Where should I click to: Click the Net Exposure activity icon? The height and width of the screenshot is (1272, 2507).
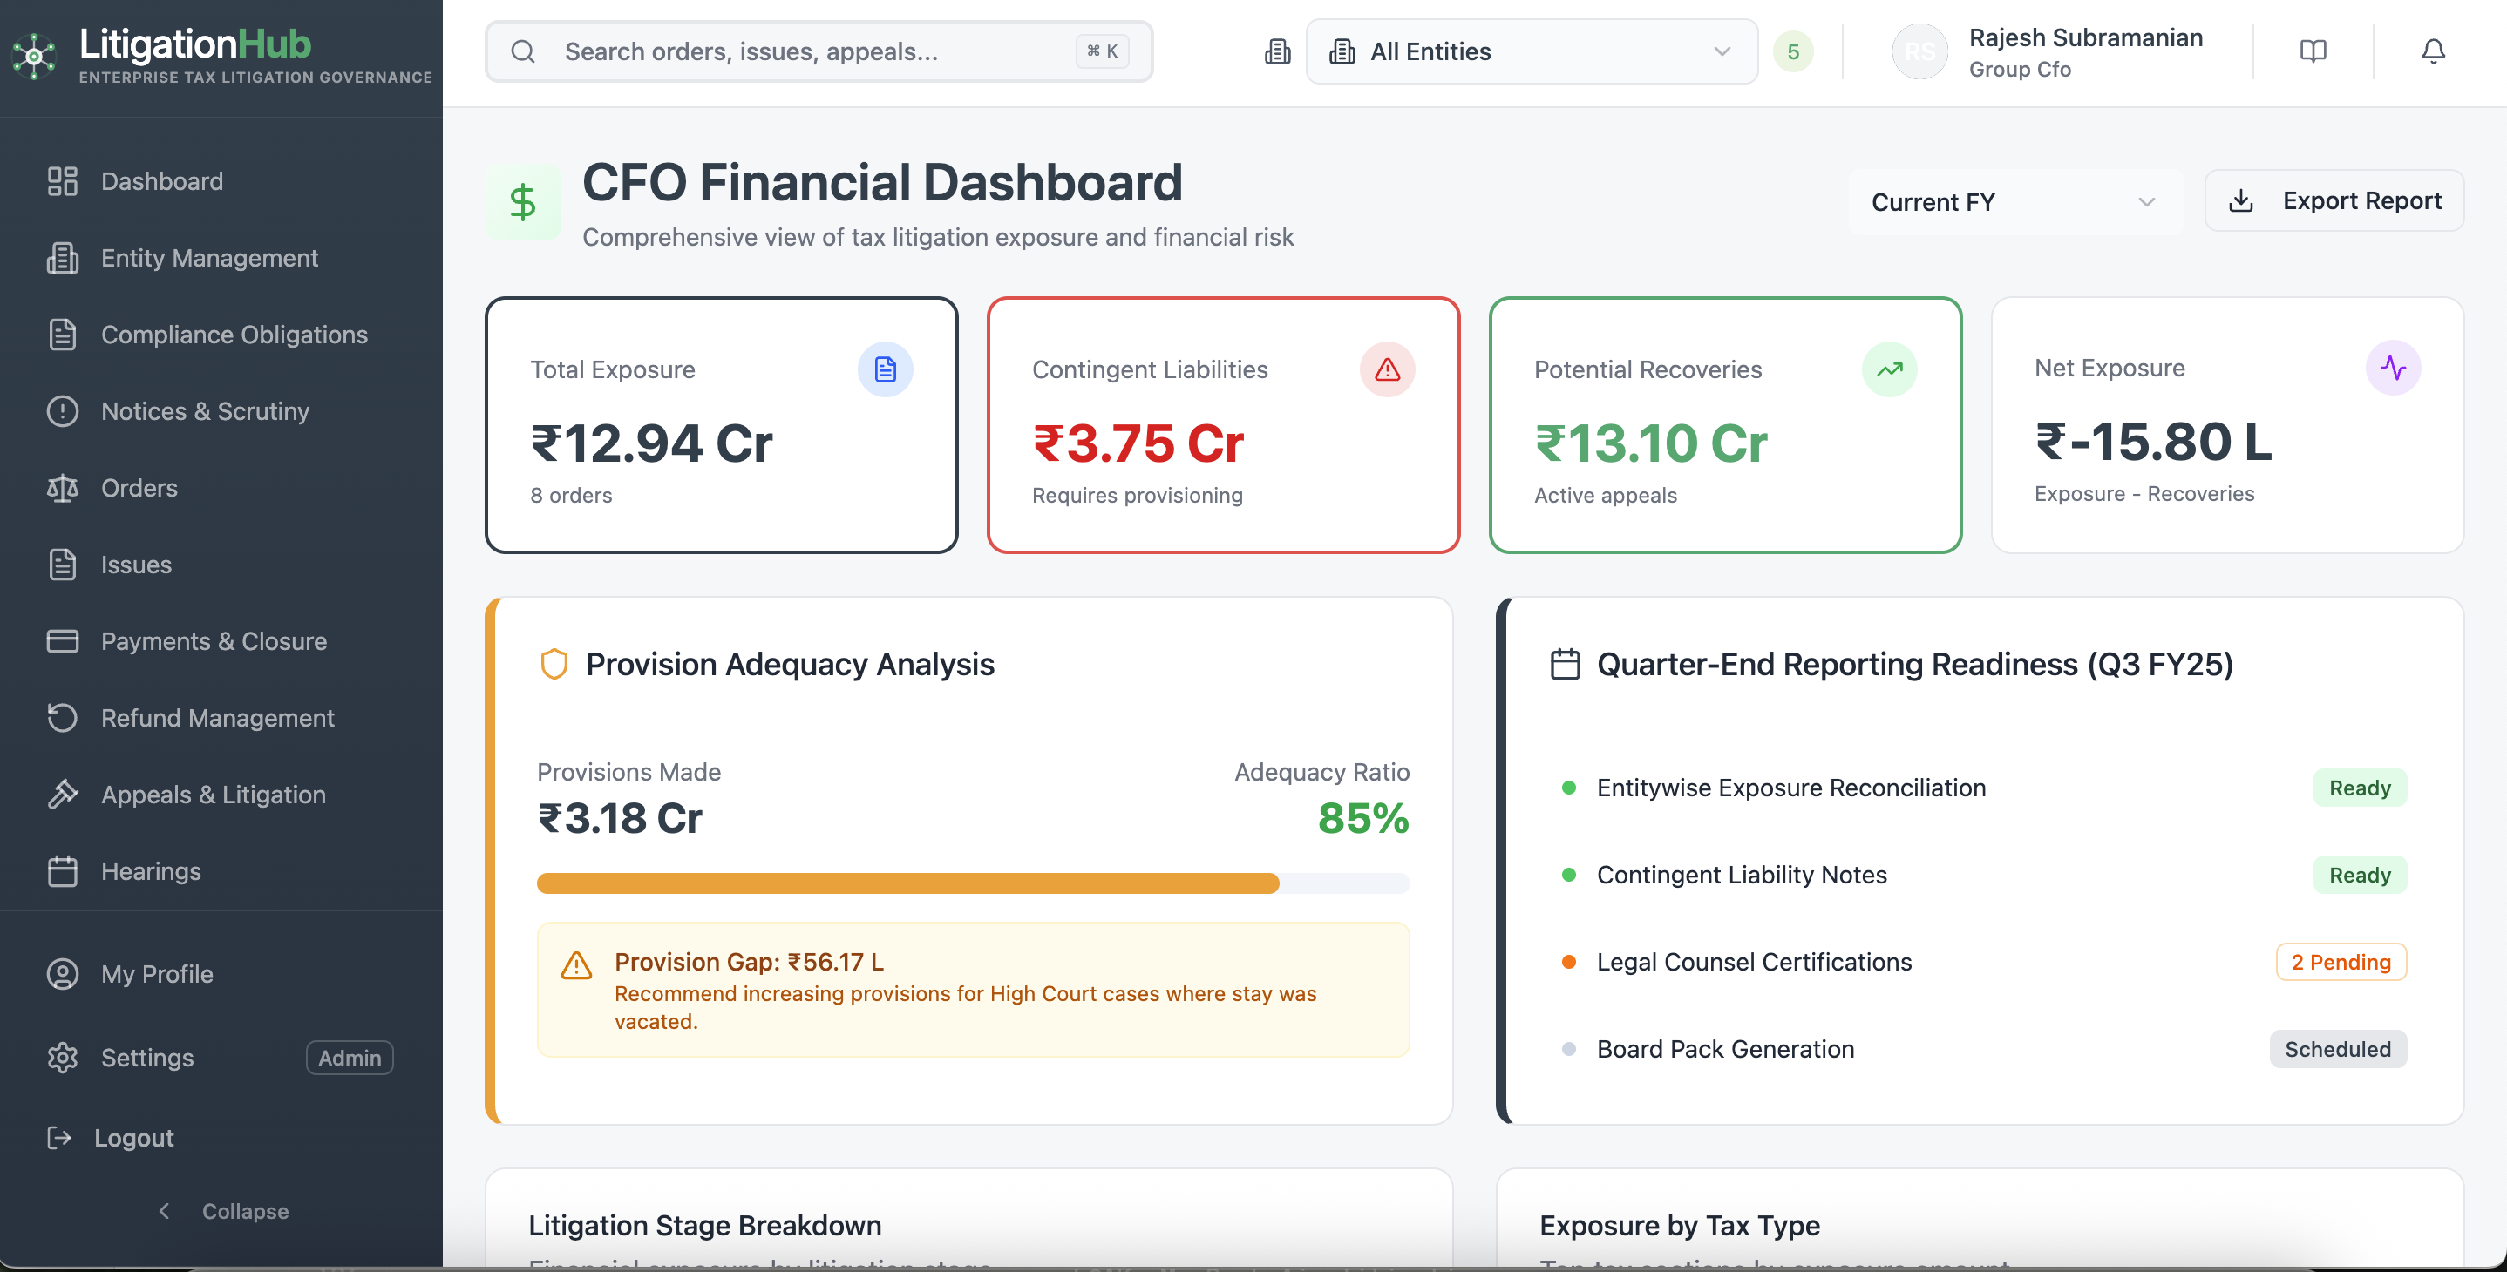(2393, 368)
